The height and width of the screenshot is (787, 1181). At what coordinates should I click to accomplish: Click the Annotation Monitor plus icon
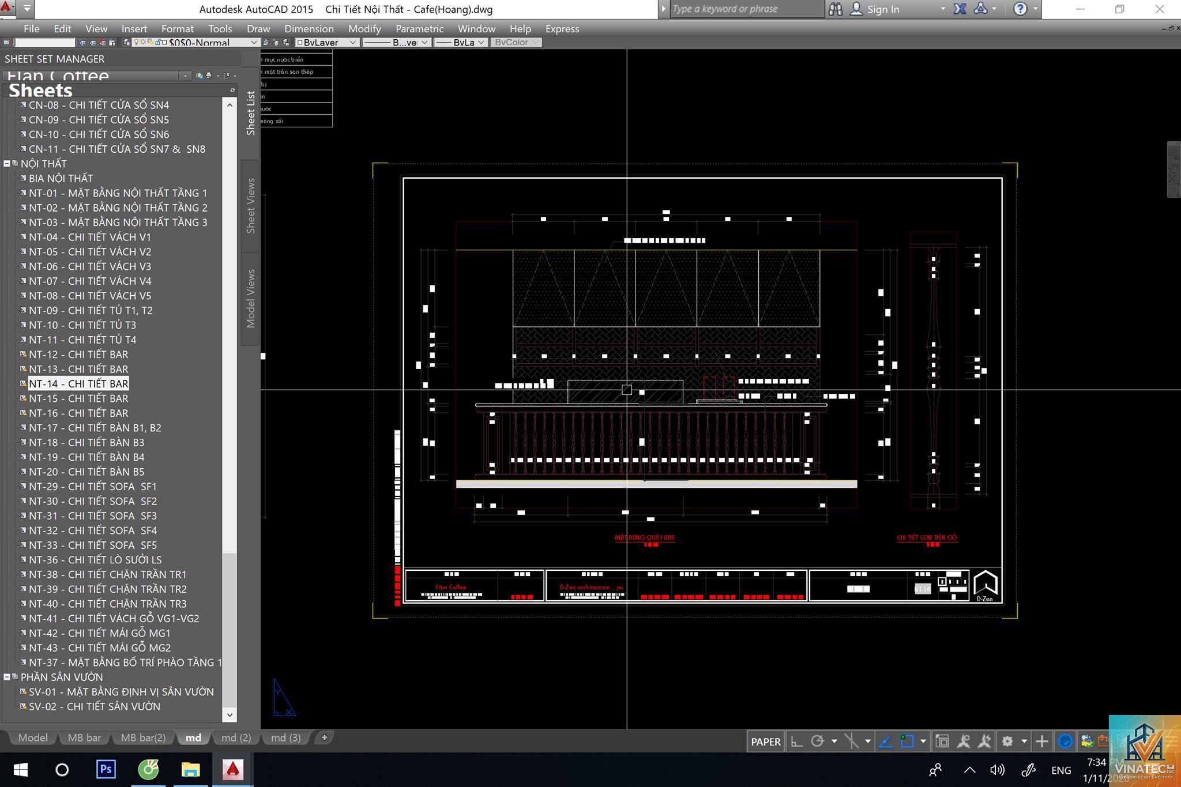click(1041, 741)
